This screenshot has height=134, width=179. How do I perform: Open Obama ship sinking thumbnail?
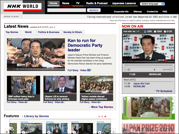pyautogui.click(x=60, y=85)
